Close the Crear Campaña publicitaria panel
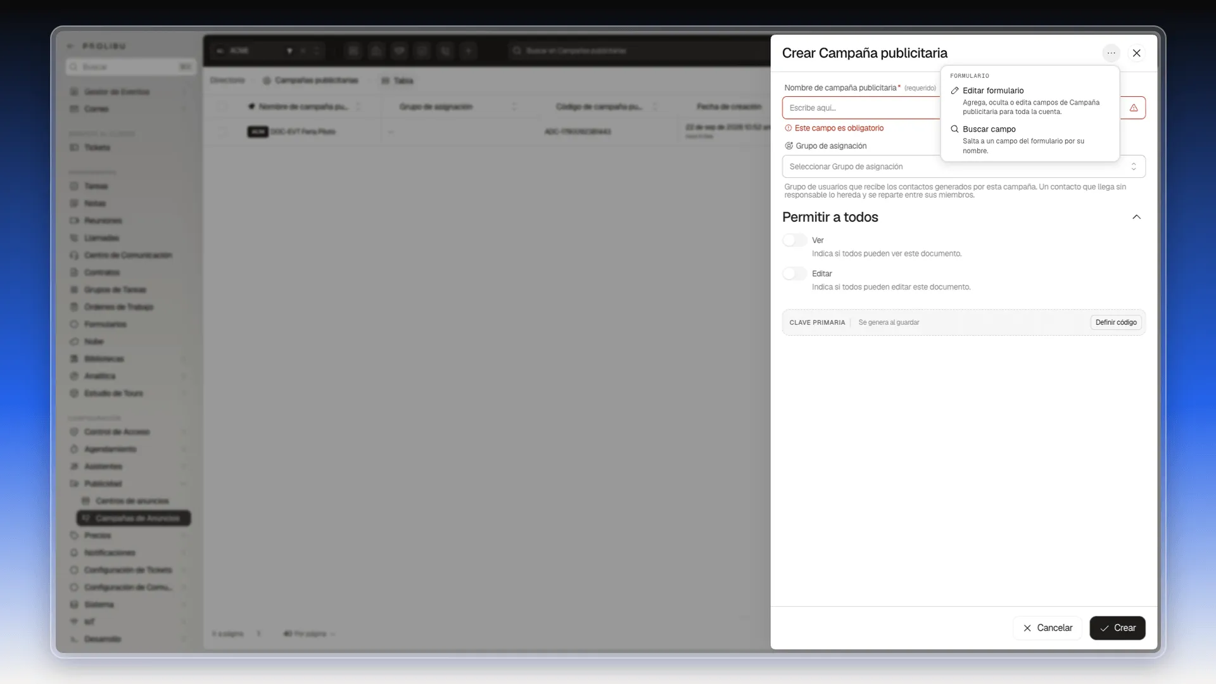Image resolution: width=1216 pixels, height=684 pixels. tap(1137, 53)
